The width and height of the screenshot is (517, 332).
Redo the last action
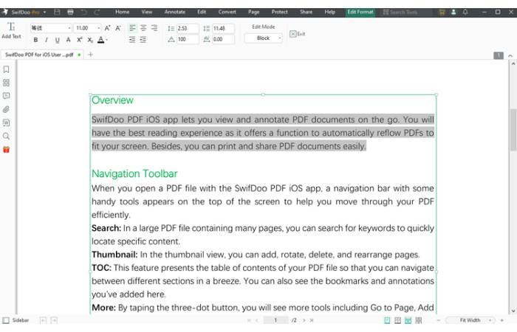click(97, 12)
